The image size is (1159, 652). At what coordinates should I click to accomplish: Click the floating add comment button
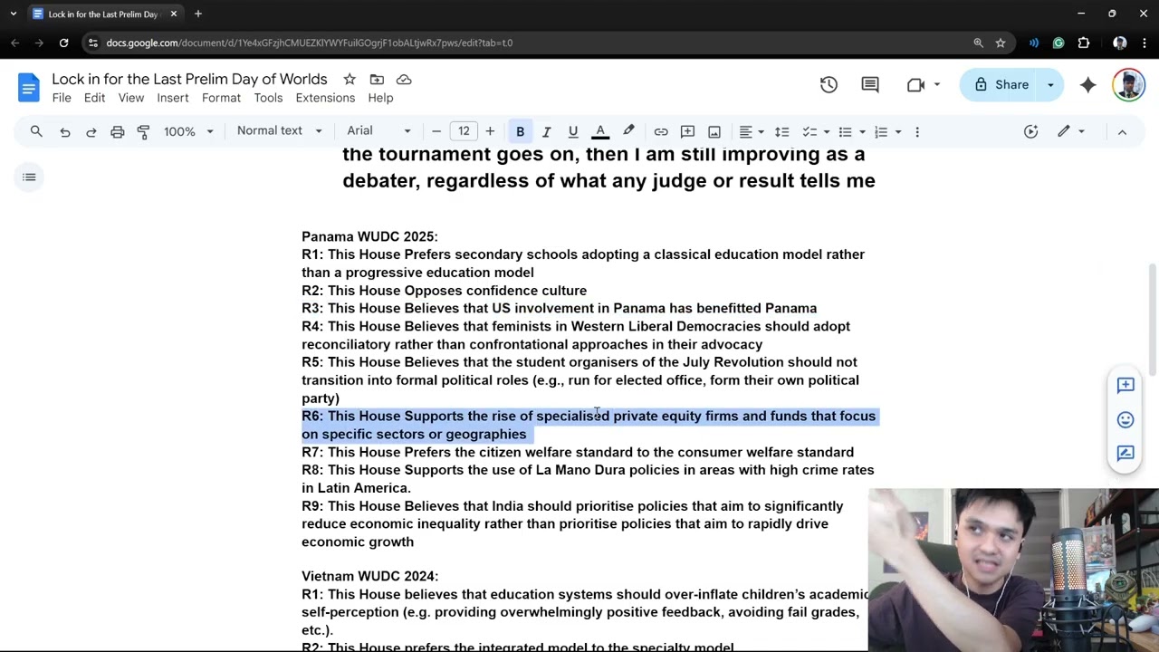click(x=1125, y=385)
